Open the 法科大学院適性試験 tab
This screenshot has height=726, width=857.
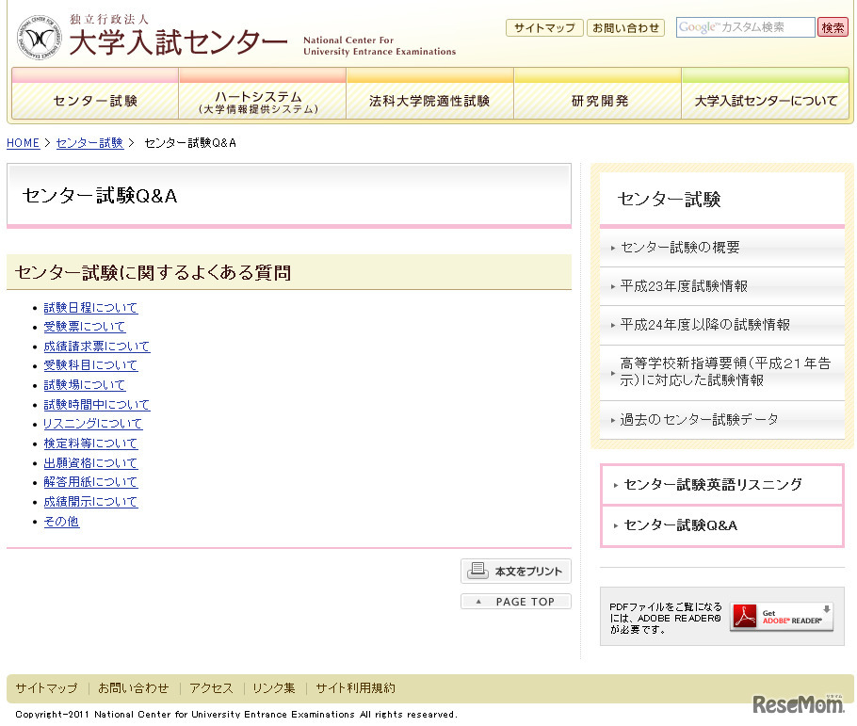[429, 101]
